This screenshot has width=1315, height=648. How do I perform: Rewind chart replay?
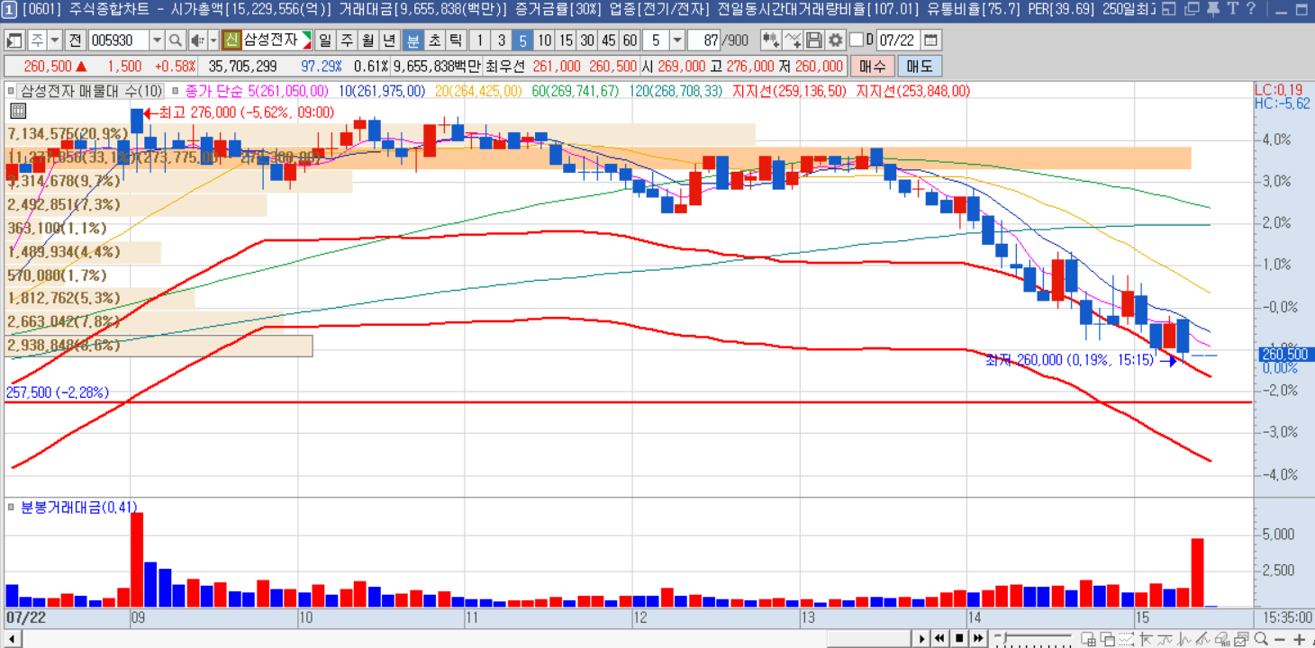[939, 639]
